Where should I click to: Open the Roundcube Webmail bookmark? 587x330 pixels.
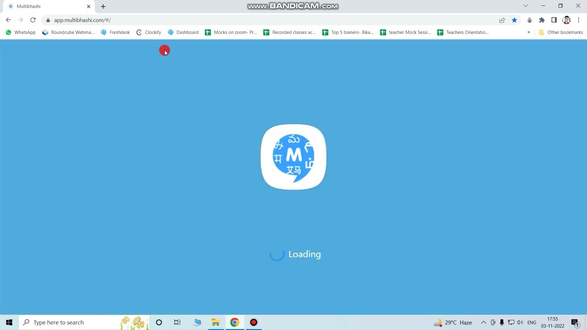pos(68,33)
